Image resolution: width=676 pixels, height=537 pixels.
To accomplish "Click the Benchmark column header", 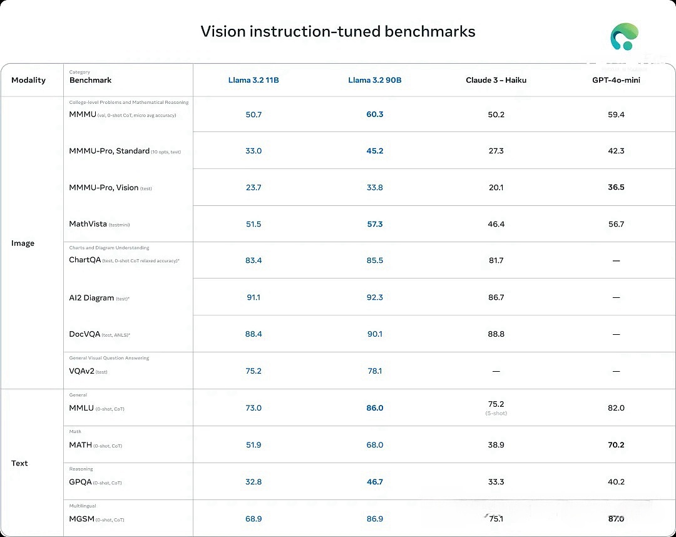I will coord(90,80).
